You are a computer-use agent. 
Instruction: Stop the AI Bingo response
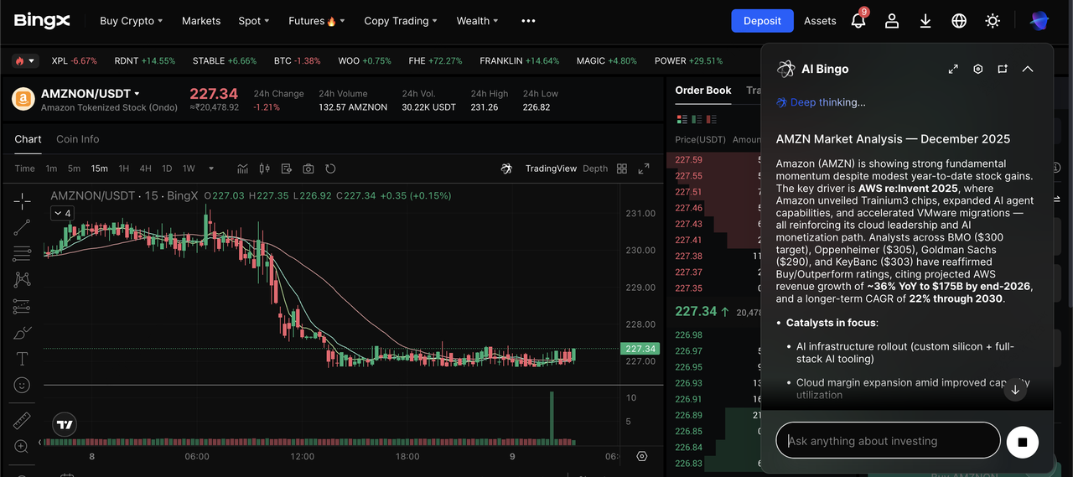click(x=1022, y=441)
